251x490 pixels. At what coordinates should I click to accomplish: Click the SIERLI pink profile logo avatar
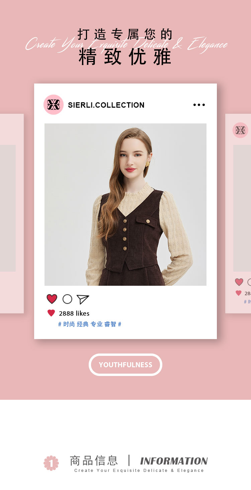click(54, 105)
